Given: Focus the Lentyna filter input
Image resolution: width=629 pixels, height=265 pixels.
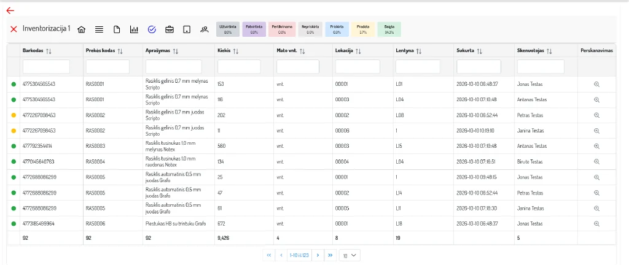Looking at the screenshot, I should [x=418, y=66].
